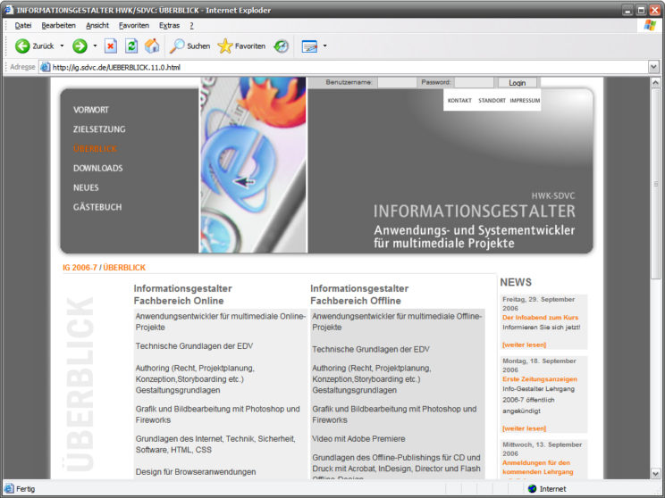This screenshot has width=665, height=498.
Task: Navigate to VORWORT in site menu
Action: coord(91,110)
